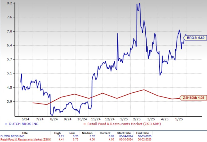The height and width of the screenshot is (142, 207).
Task: Click the 6.4 y-axis label
Action: (x=9, y=45)
